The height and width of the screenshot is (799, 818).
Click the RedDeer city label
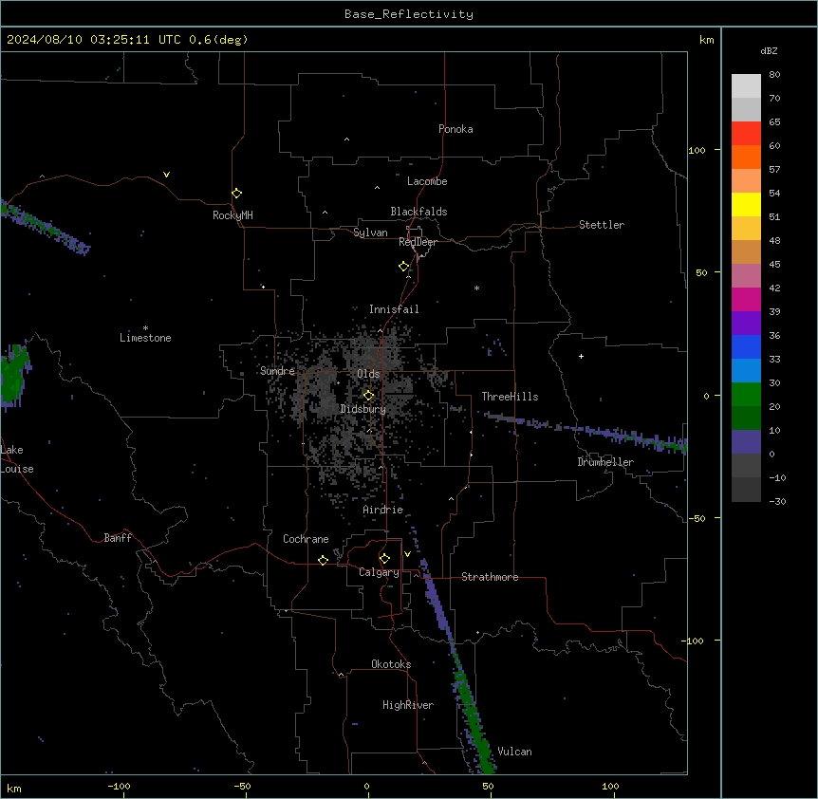tap(418, 242)
